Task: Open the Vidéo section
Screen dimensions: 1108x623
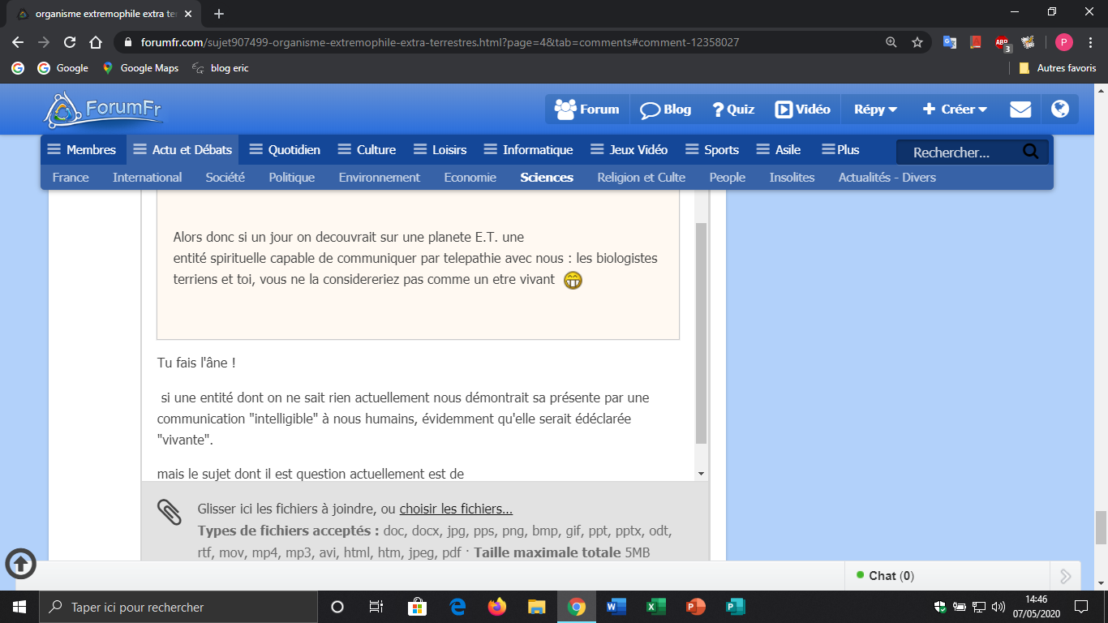Action: pyautogui.click(x=802, y=110)
